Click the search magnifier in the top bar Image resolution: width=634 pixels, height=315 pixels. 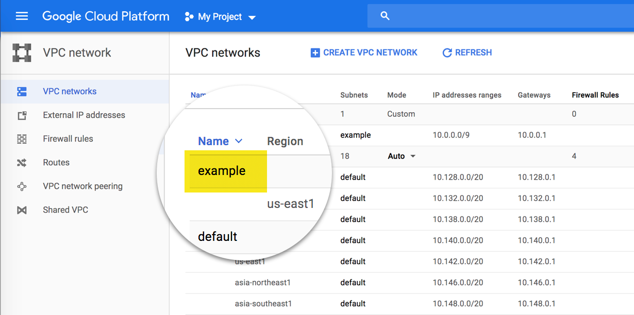click(385, 15)
